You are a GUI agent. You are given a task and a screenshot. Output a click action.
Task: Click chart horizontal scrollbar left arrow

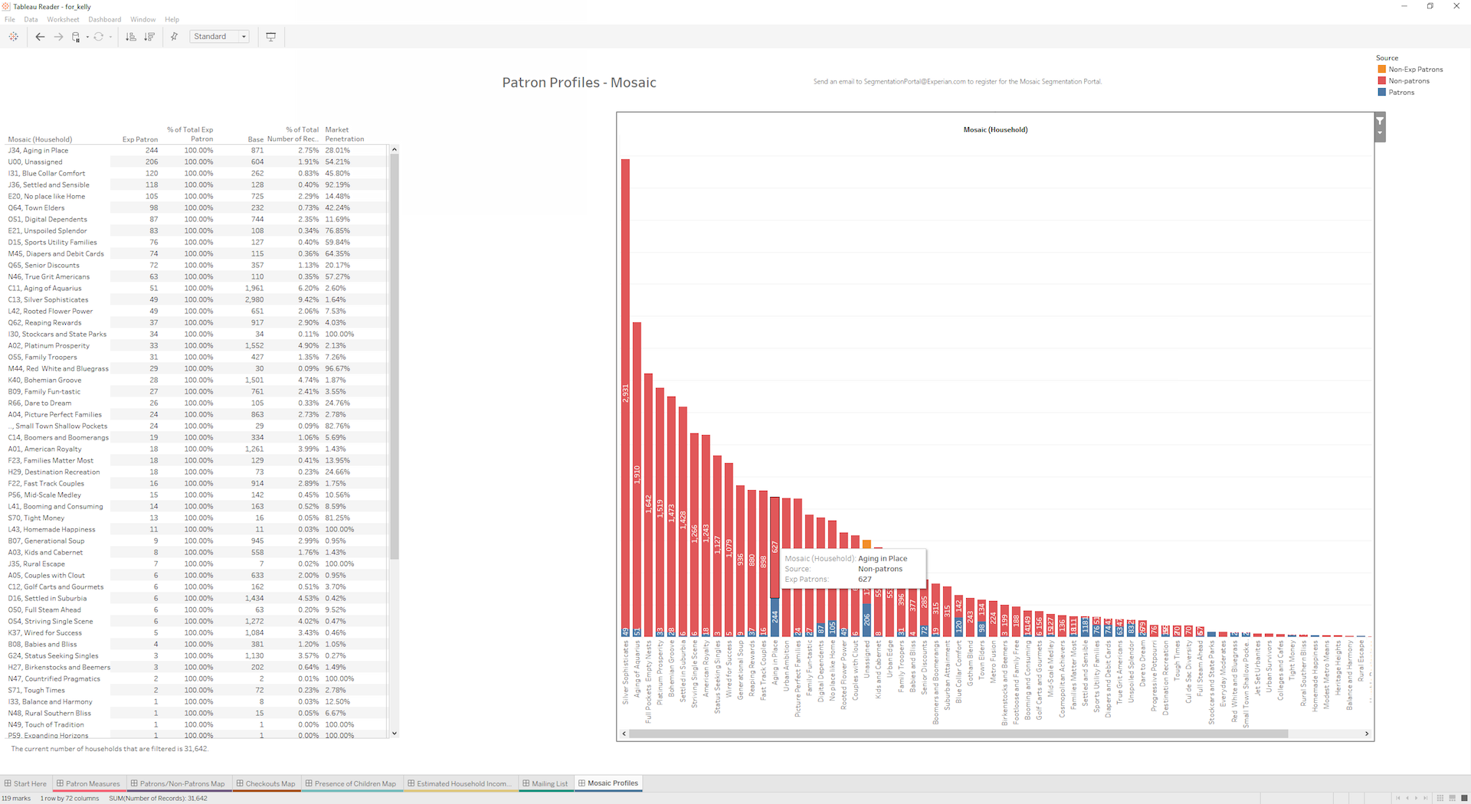[x=624, y=734]
